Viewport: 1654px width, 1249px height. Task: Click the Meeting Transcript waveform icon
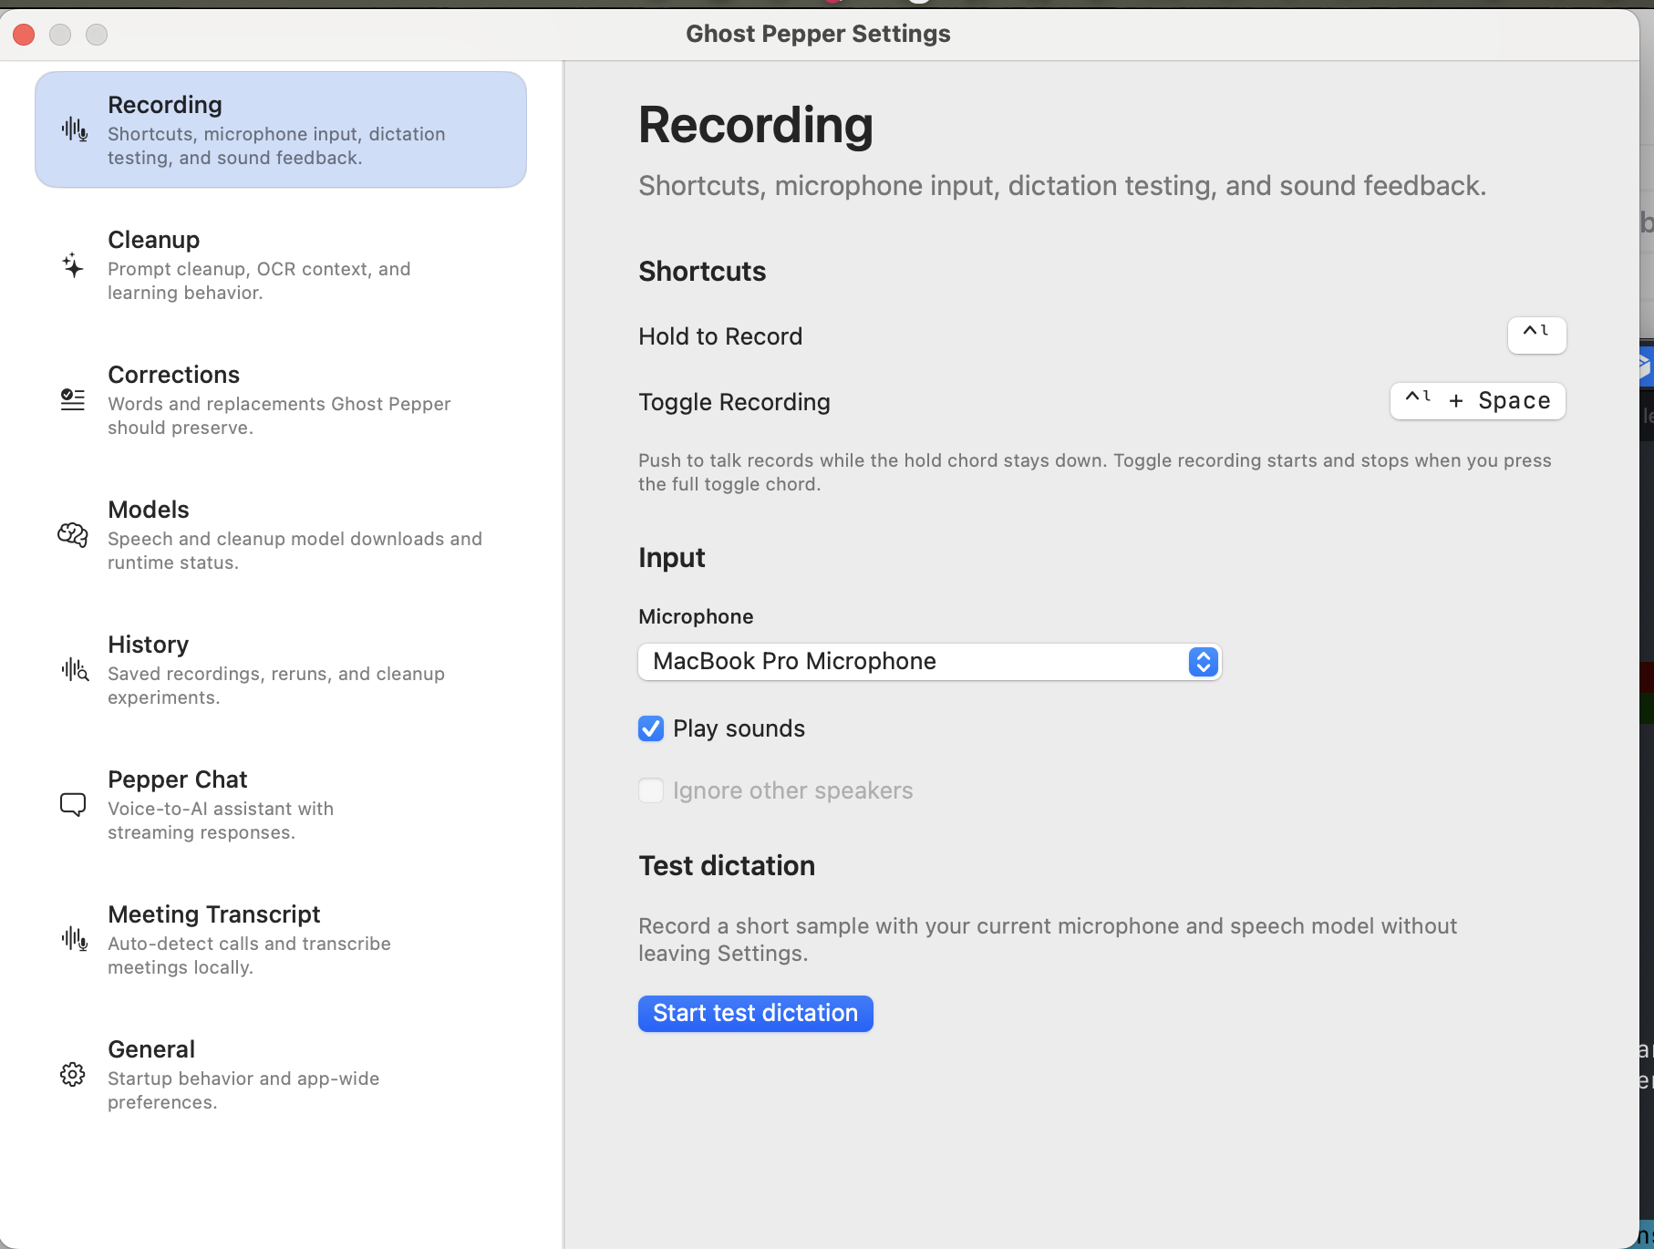point(74,939)
